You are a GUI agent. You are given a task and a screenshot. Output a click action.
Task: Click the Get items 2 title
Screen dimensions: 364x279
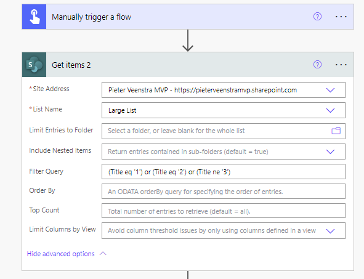pyautogui.click(x=71, y=65)
